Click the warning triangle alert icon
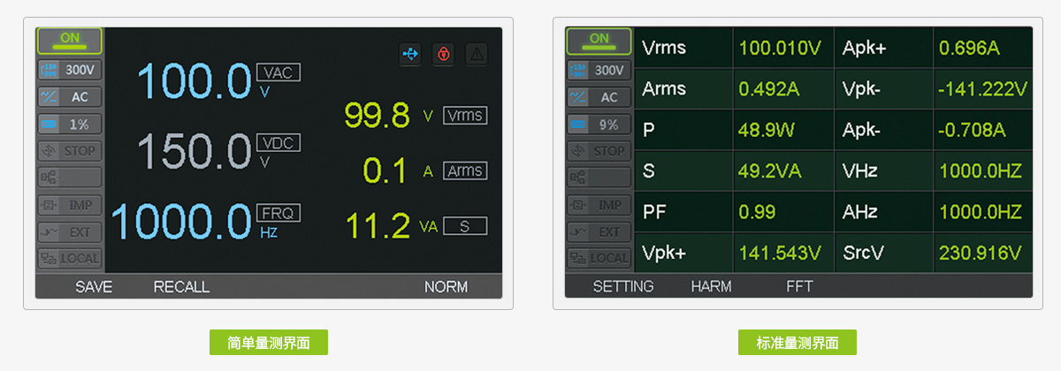This screenshot has width=1061, height=371. (x=477, y=54)
